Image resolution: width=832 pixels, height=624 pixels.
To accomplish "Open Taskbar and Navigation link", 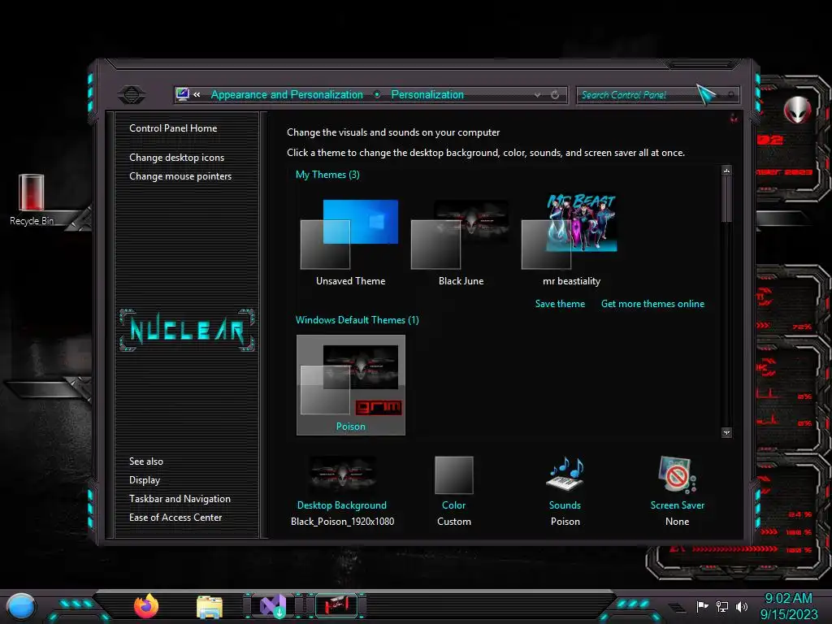I will (180, 499).
